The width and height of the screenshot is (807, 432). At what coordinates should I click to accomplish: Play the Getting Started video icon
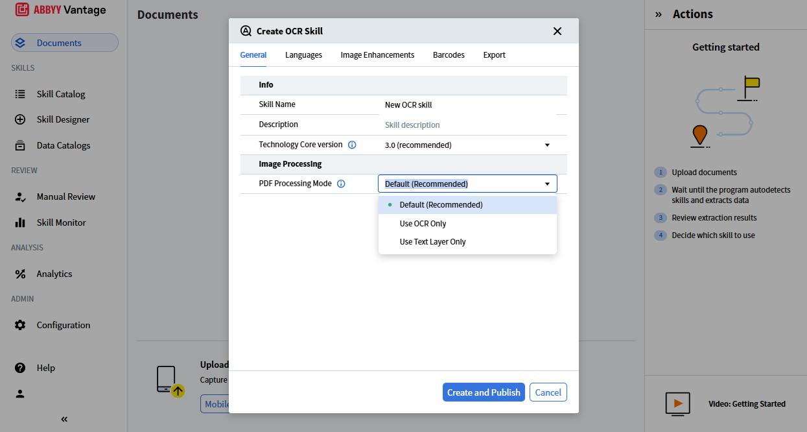click(677, 403)
